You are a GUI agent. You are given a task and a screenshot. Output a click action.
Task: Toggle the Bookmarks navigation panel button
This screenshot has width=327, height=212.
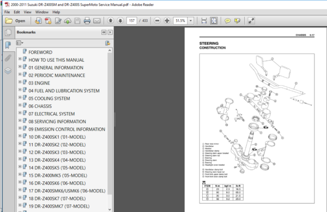(8, 45)
